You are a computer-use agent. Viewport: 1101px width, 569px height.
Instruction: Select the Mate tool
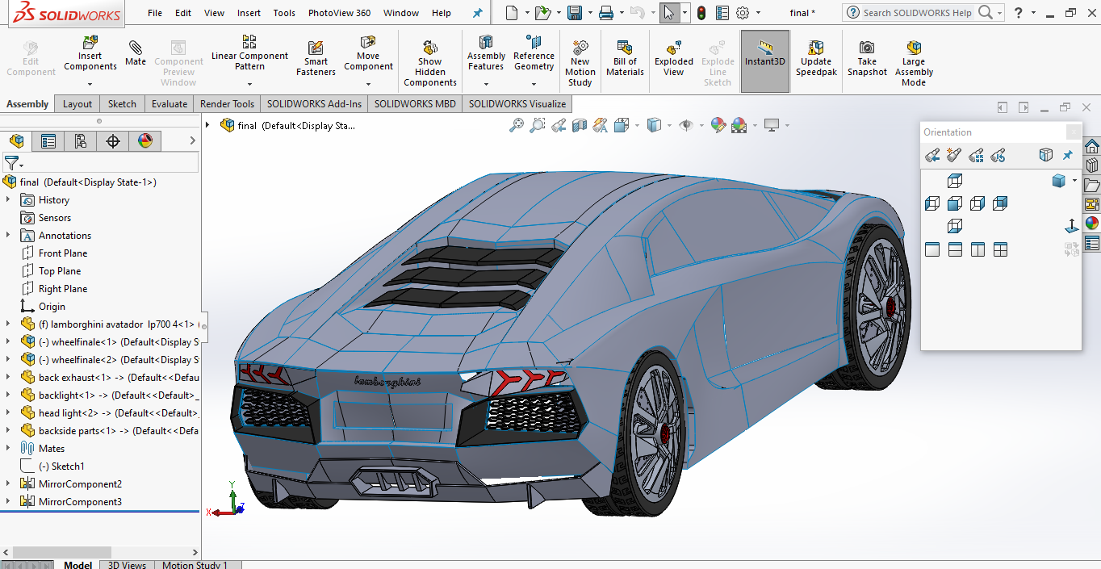coord(136,53)
